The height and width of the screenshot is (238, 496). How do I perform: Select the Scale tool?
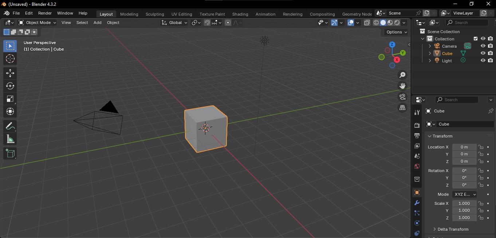tap(10, 99)
